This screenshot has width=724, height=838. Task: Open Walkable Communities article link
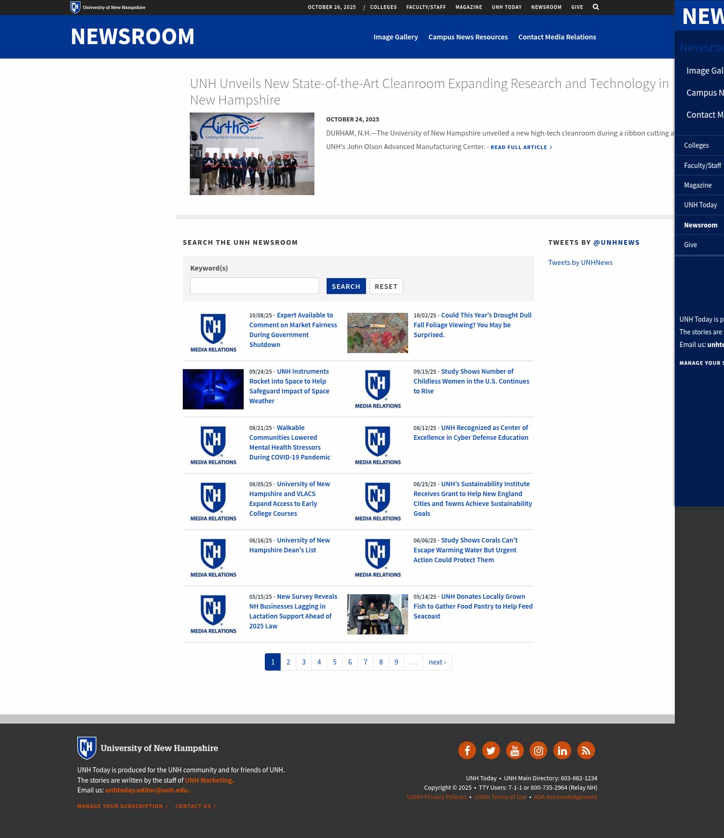coord(290,442)
